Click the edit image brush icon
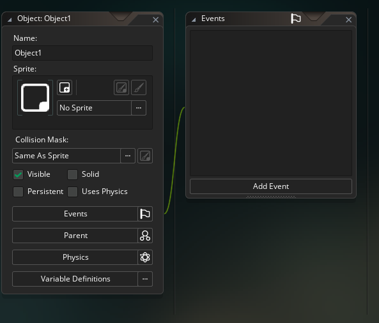Image resolution: width=379 pixels, height=323 pixels. (x=139, y=87)
